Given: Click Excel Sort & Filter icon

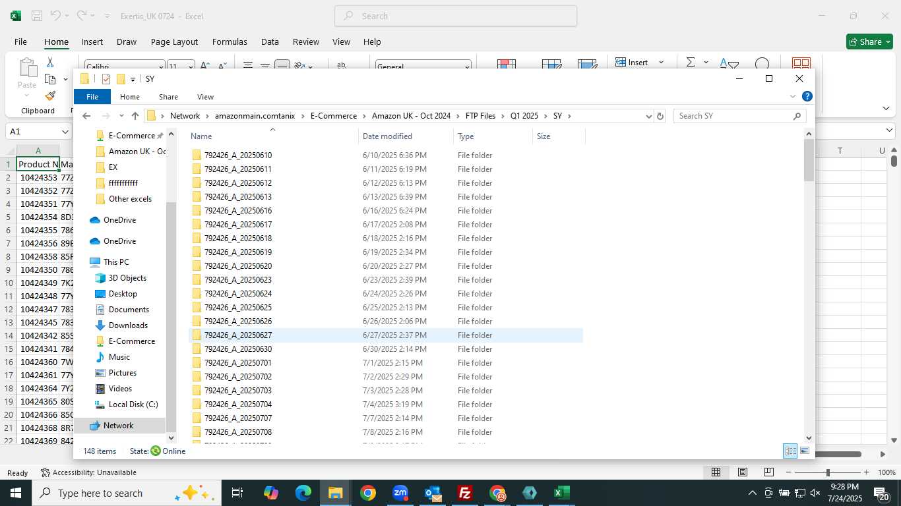Looking at the screenshot, I should tap(729, 64).
